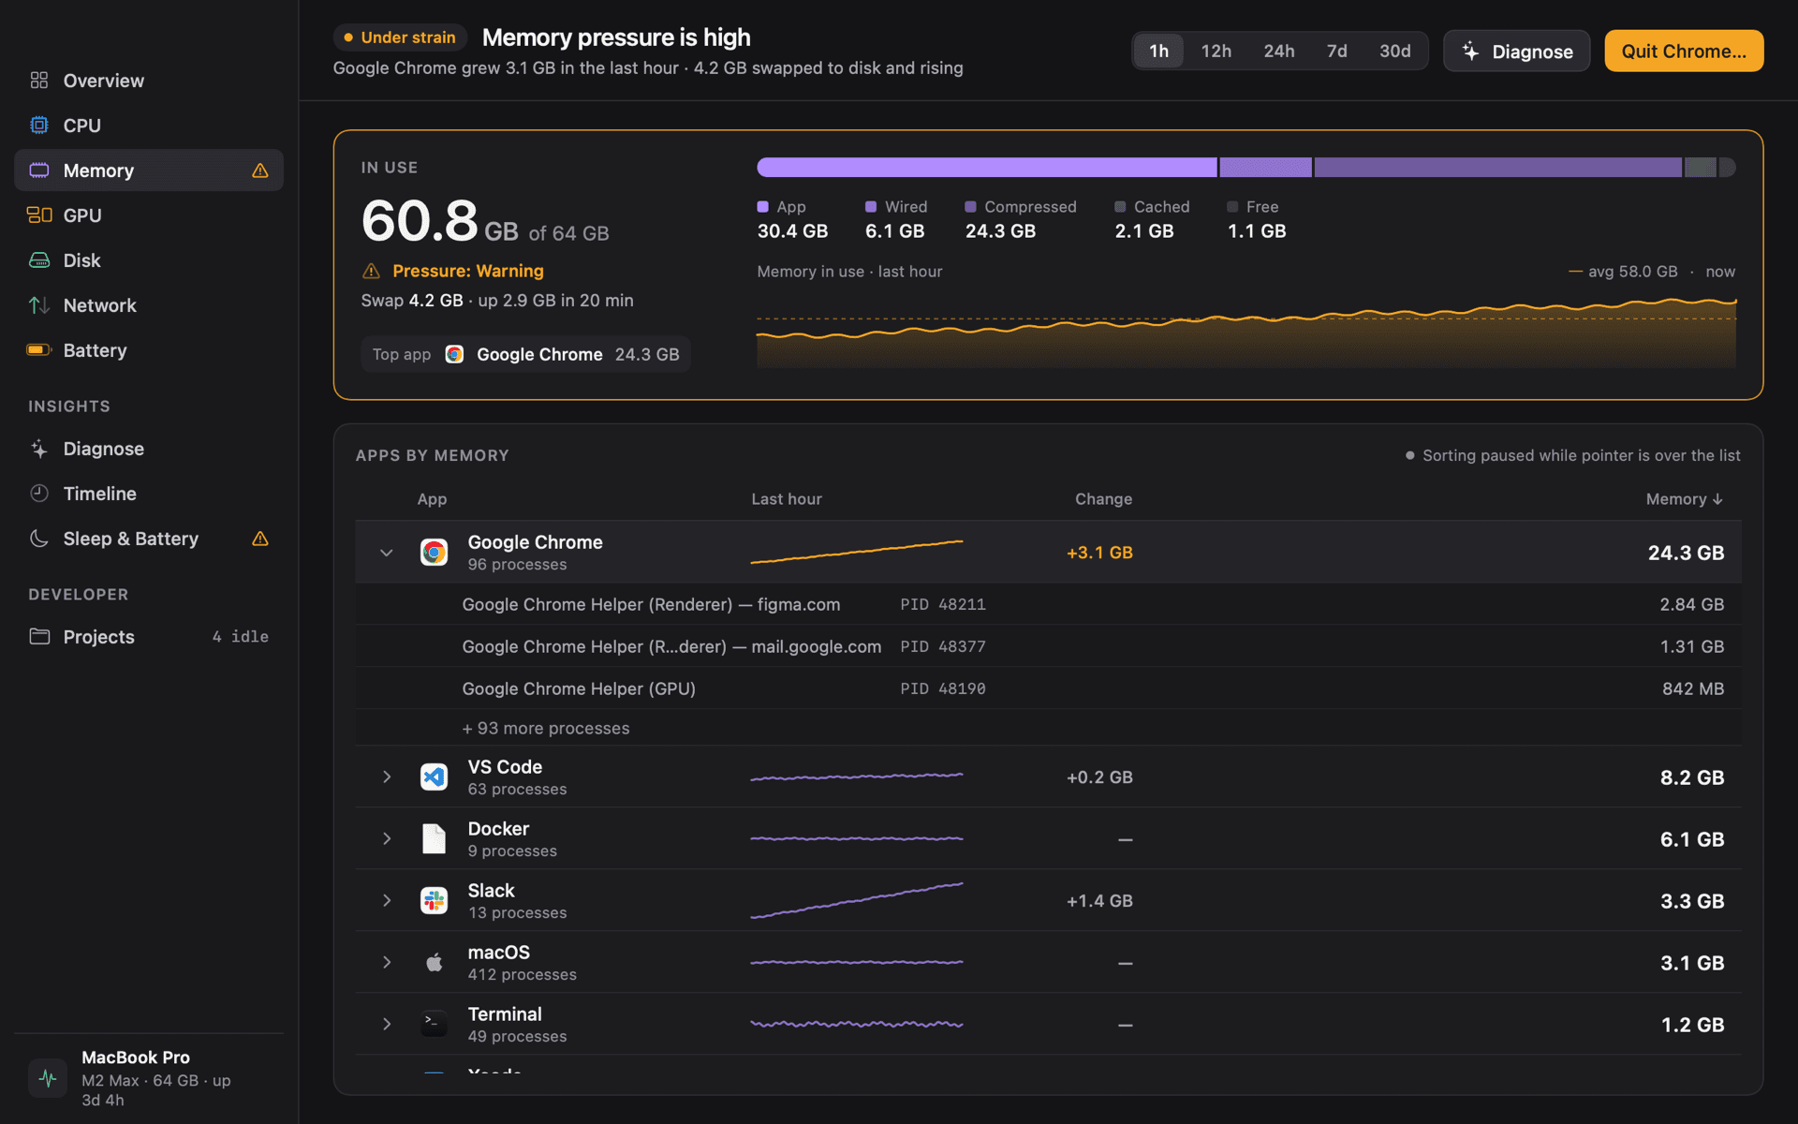Open Sleep & Battery moon icon
1798x1124 pixels.
38,539
